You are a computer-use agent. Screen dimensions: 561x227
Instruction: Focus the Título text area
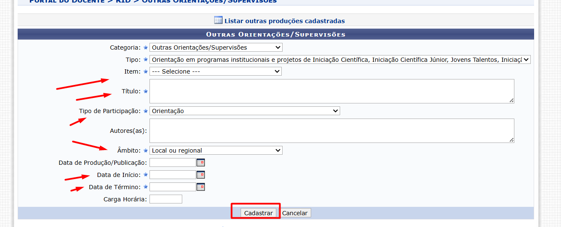(332, 91)
